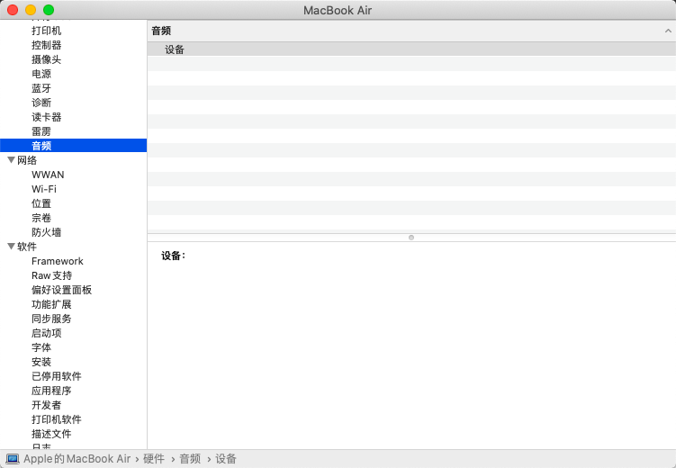676x468 pixels.
Task: Open the WWAN network entry
Action: [x=48, y=175]
